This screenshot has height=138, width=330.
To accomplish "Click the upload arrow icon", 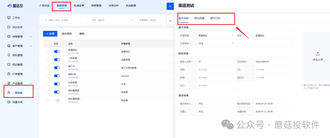I will (318, 54).
